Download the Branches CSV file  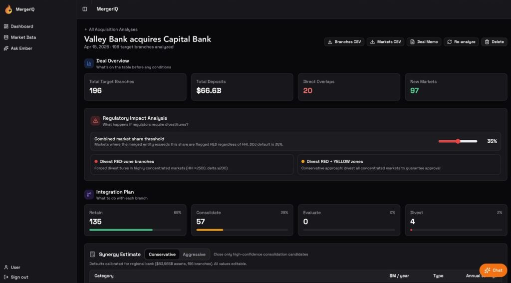click(x=344, y=42)
